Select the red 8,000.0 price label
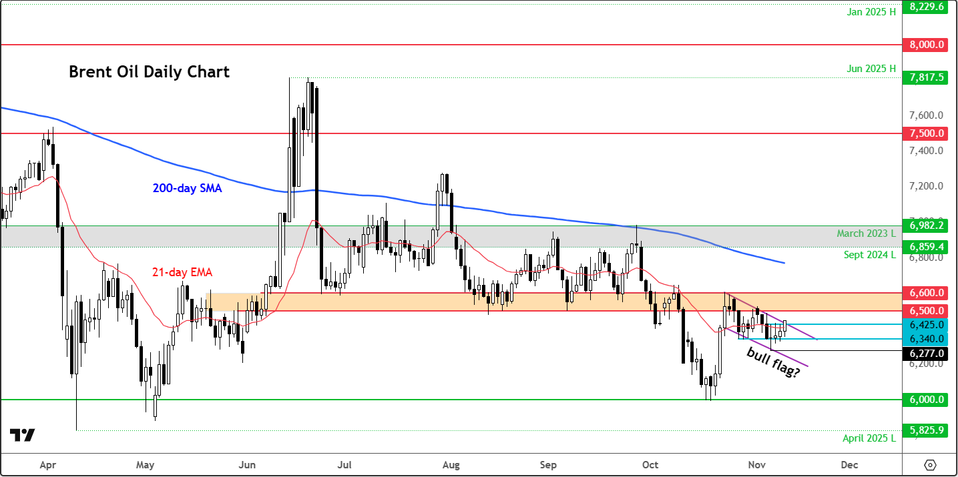The height and width of the screenshot is (477, 958). [x=927, y=45]
